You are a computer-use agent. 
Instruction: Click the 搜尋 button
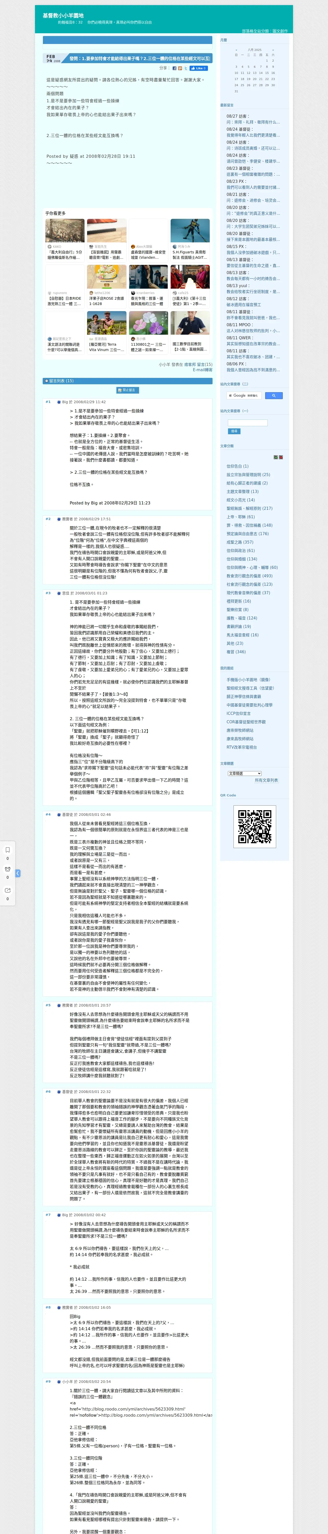234,431
